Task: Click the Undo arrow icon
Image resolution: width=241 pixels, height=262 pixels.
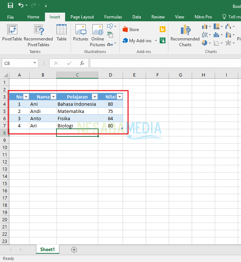Action: [21, 5]
